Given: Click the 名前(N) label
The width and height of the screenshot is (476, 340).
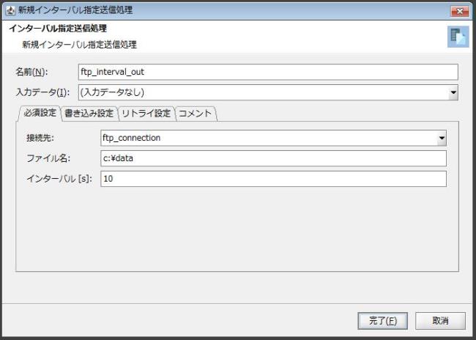Looking at the screenshot, I should click(31, 72).
